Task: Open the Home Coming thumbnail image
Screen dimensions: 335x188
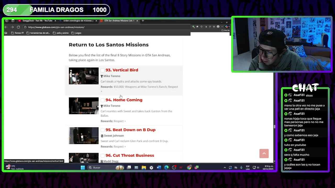Action: tap(84, 106)
